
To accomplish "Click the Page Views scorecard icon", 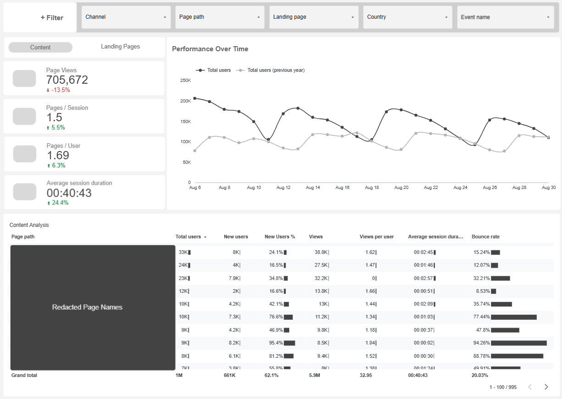I will [24, 78].
